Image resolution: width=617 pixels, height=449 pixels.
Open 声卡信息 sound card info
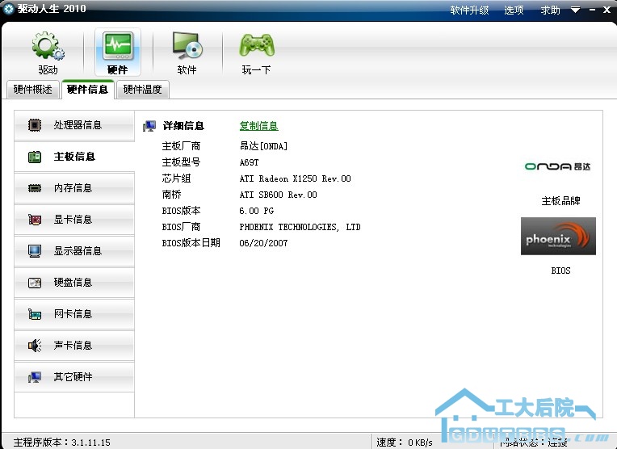(x=74, y=346)
